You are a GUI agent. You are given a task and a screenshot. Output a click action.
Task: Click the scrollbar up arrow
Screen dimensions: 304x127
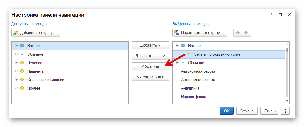(x=287, y=45)
